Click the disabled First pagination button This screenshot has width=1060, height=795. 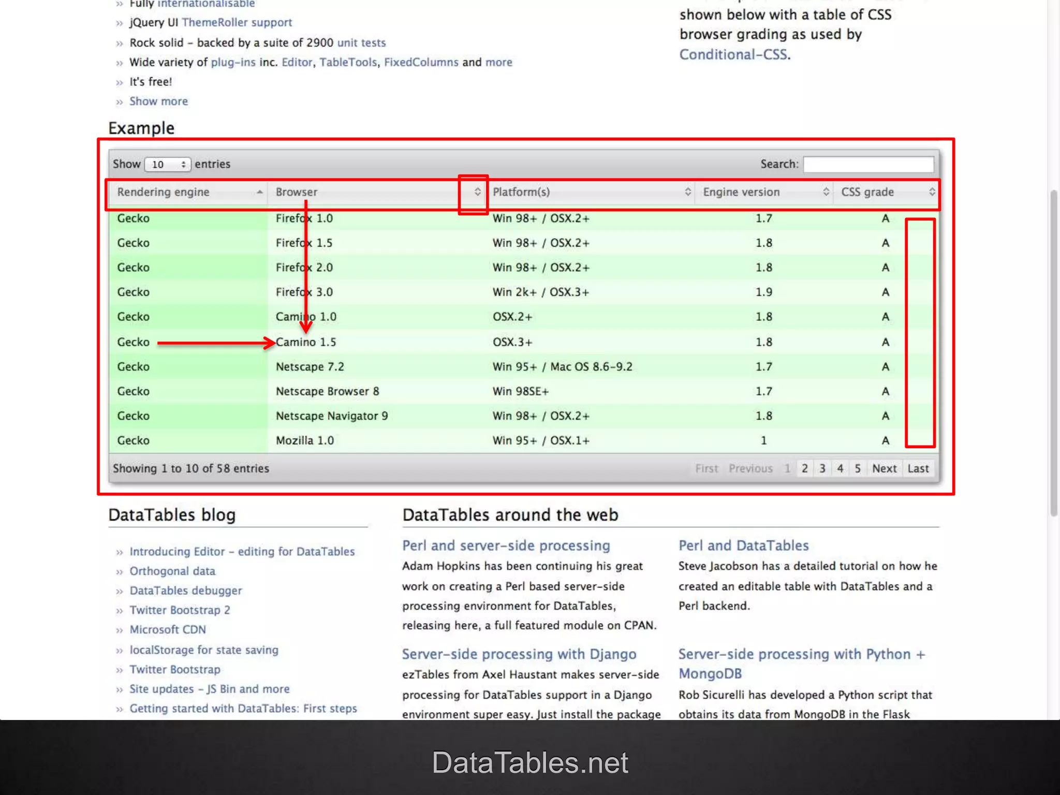706,468
